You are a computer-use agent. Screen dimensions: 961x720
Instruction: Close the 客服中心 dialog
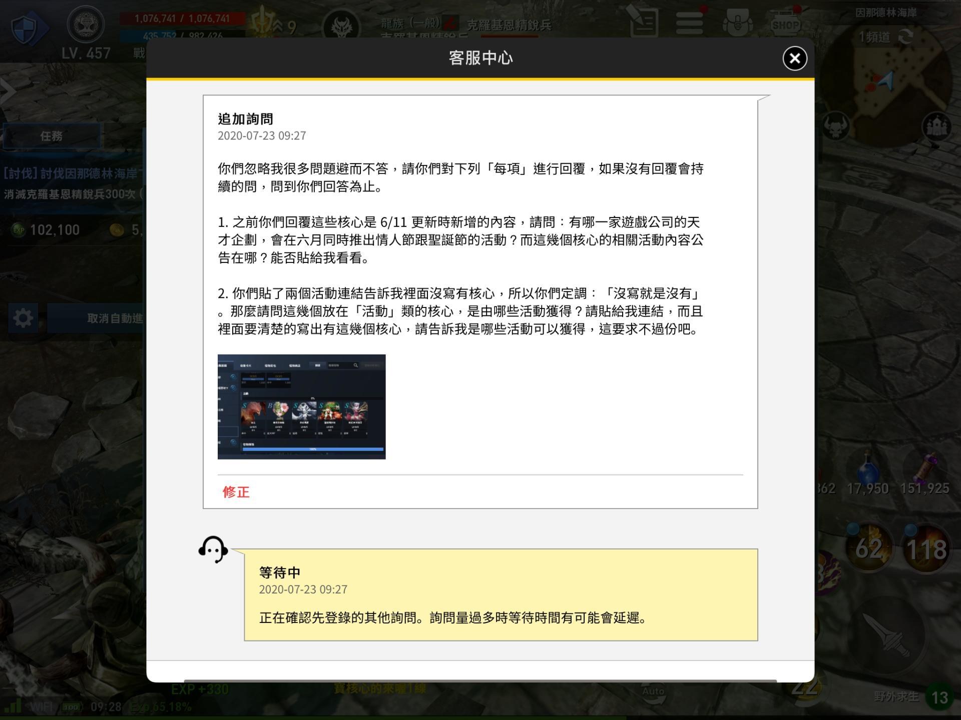(794, 58)
